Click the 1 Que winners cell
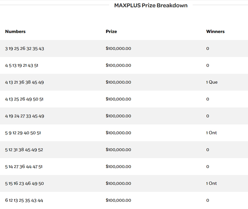This screenshot has width=248, height=209. pyautogui.click(x=212, y=82)
